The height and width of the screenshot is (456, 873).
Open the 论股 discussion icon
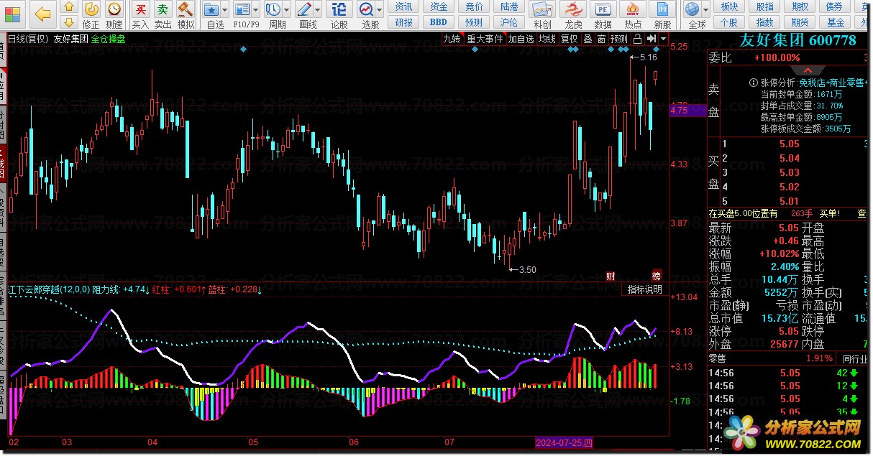(339, 14)
